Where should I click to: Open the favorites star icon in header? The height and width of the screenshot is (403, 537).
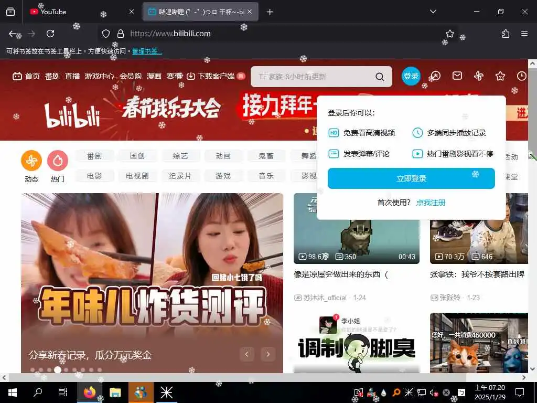500,76
